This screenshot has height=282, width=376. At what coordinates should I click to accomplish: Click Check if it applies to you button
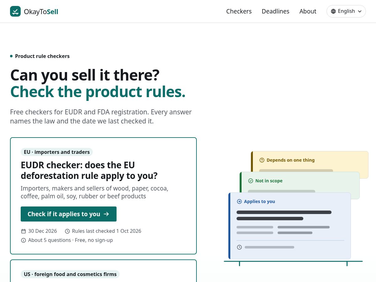tap(69, 214)
